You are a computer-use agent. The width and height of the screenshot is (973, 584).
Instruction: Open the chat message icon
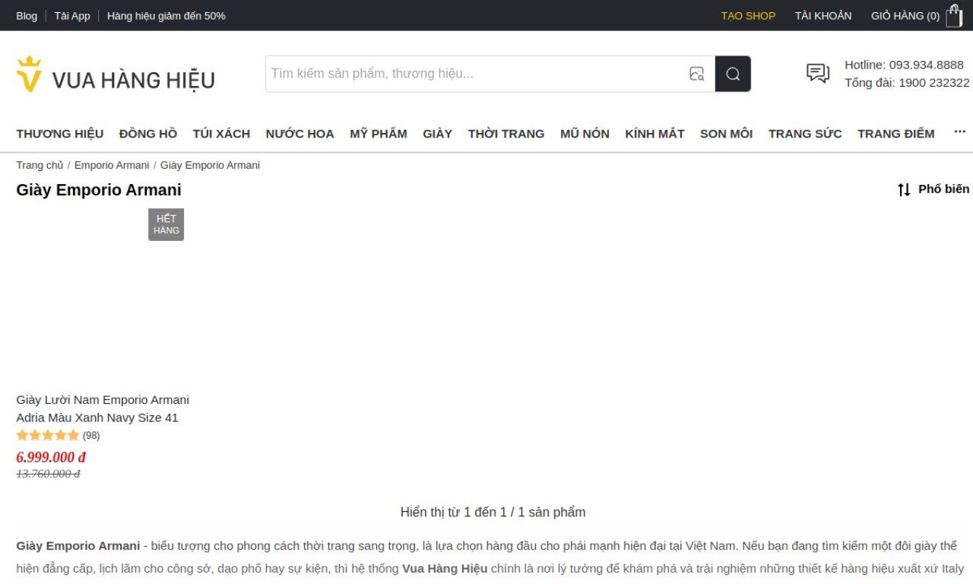click(x=818, y=73)
